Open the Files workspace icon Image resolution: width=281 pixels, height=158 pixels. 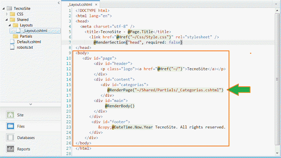click(10, 126)
